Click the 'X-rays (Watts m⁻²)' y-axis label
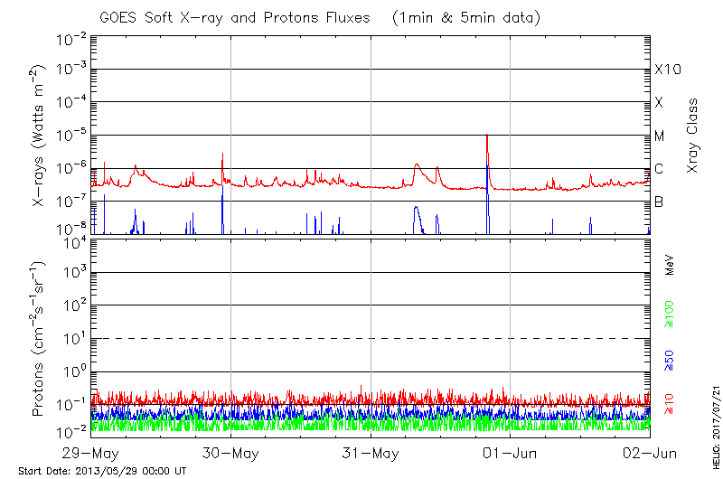The image size is (723, 479). point(39,136)
